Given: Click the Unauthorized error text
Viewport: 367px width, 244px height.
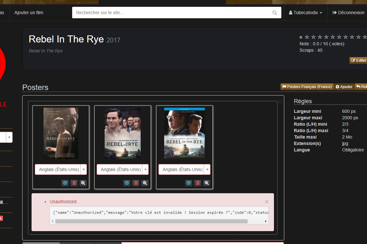Looking at the screenshot, I should click(x=63, y=202).
